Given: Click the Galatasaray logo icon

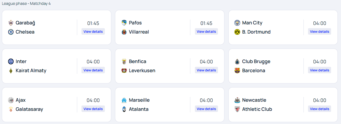Looking at the screenshot, I should pyautogui.click(x=11, y=109).
